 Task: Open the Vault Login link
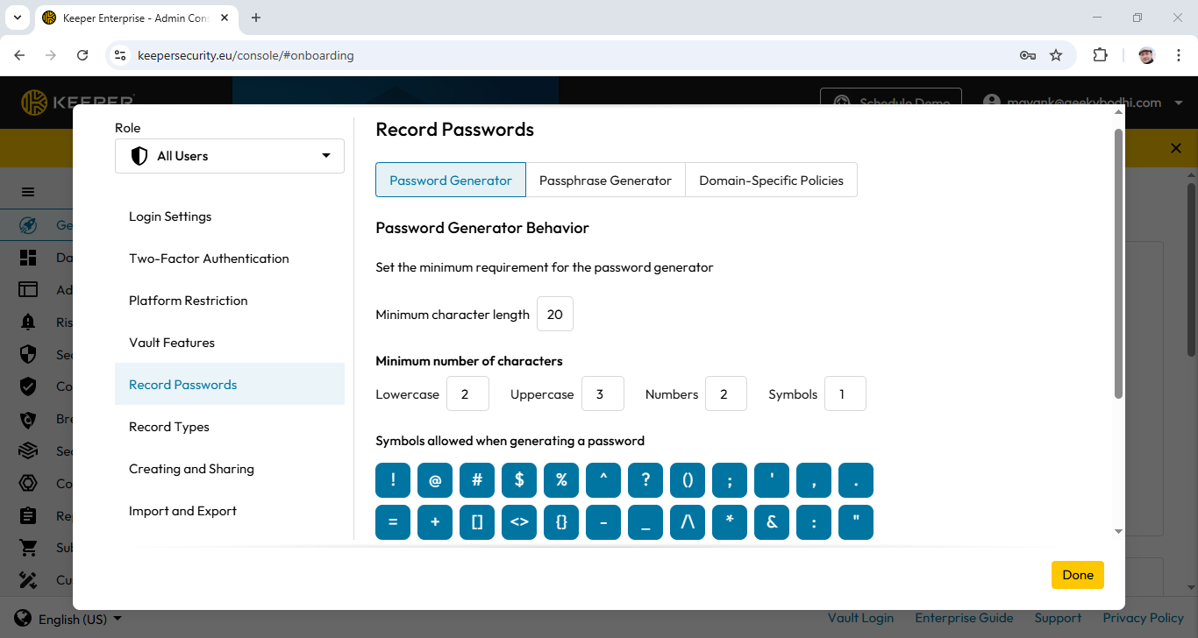pyautogui.click(x=860, y=618)
